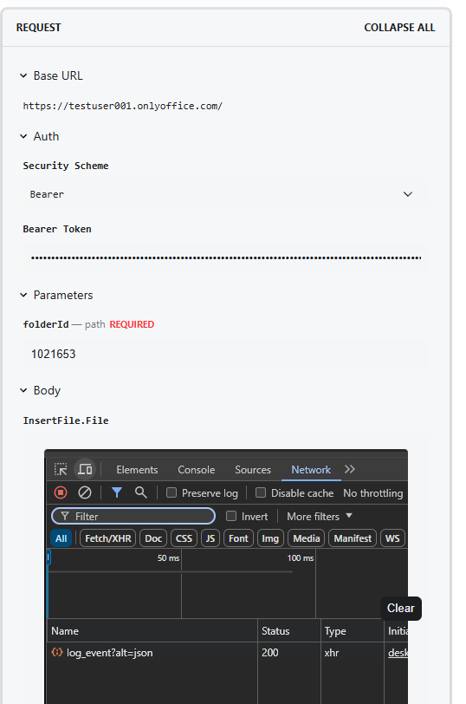The width and height of the screenshot is (466, 704).
Task: Toggle the device toolbar icon
Action: point(85,469)
